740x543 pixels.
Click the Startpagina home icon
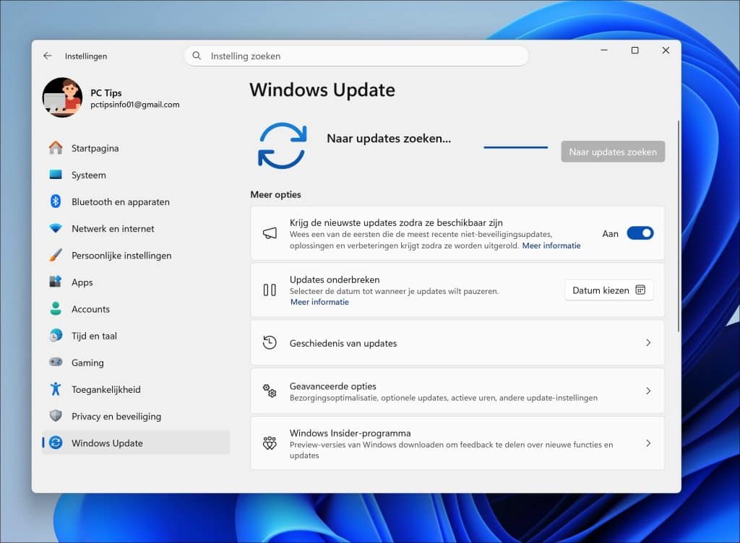pos(56,148)
